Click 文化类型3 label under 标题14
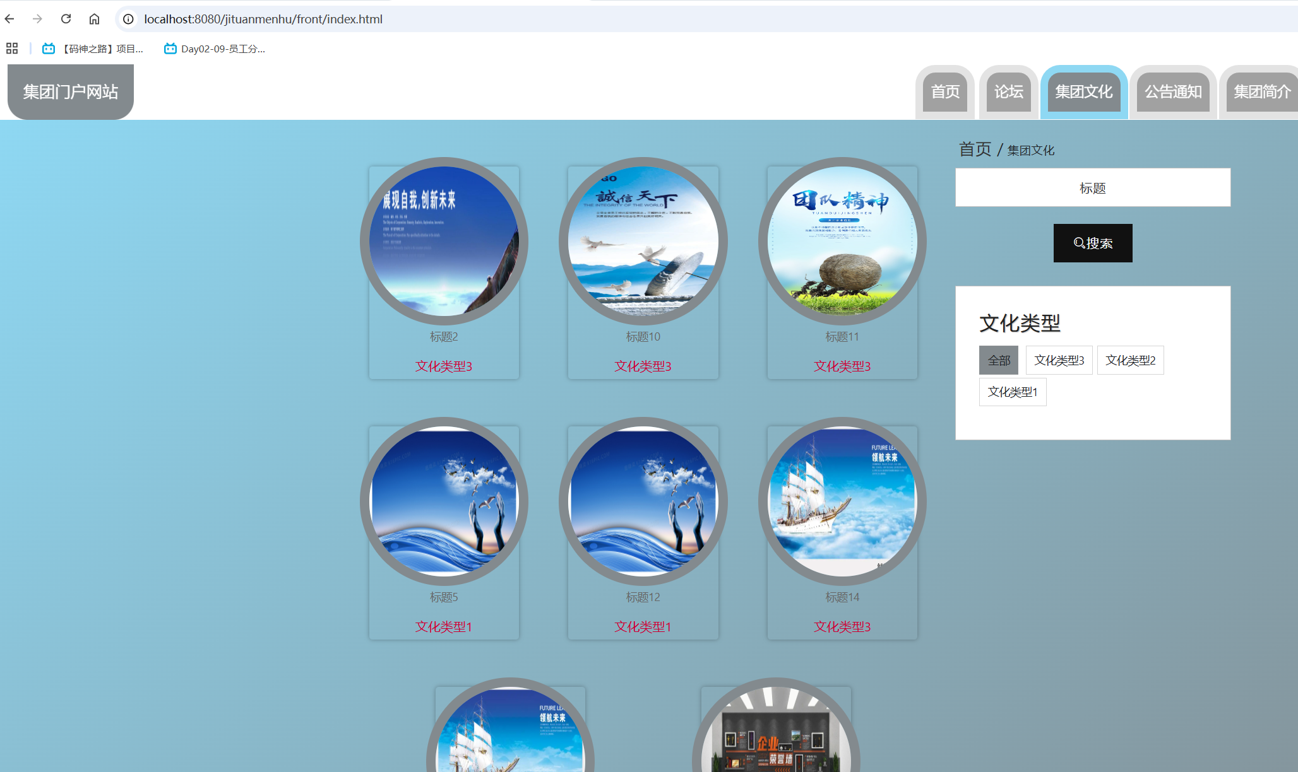Viewport: 1298px width, 772px height. pos(842,627)
